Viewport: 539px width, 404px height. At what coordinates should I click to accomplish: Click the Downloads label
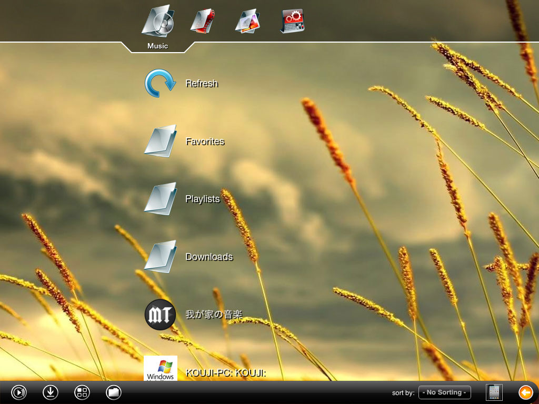click(209, 257)
